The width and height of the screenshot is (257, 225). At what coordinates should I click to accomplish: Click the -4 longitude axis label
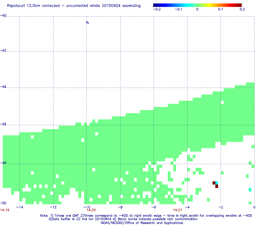187,207
